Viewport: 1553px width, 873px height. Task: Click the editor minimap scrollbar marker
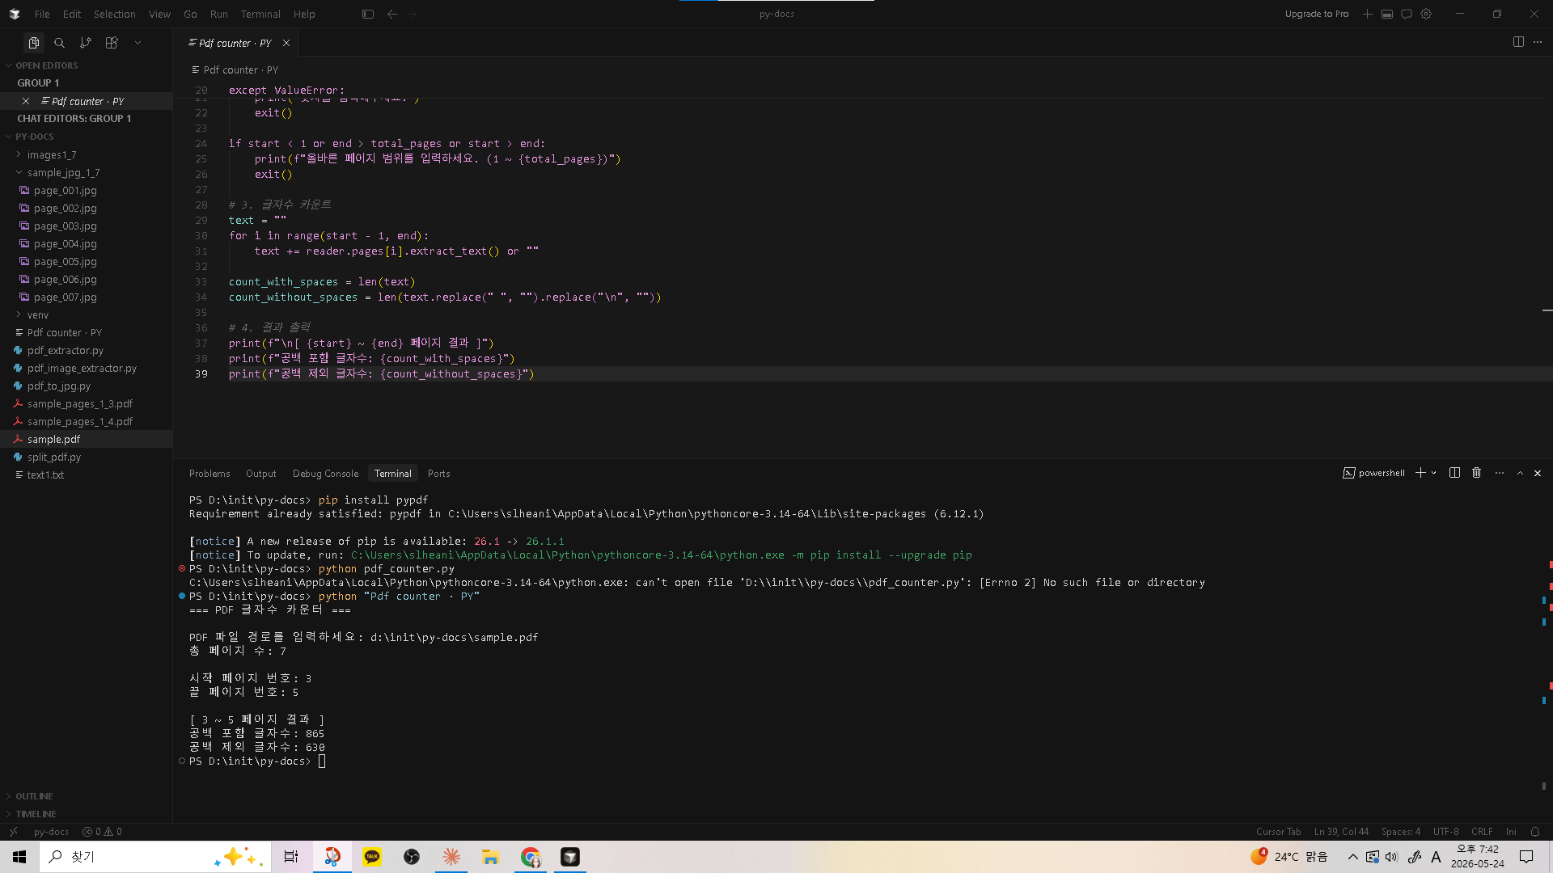click(x=1547, y=310)
